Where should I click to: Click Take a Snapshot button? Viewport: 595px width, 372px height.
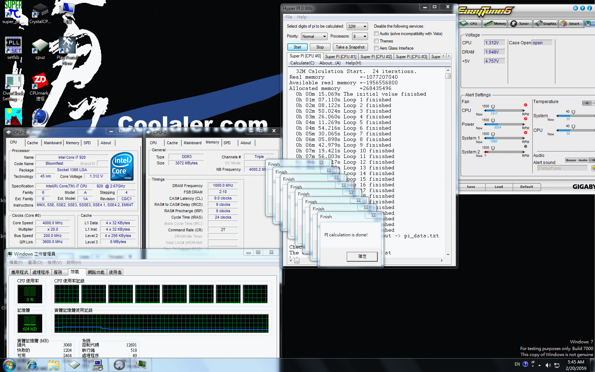point(350,47)
